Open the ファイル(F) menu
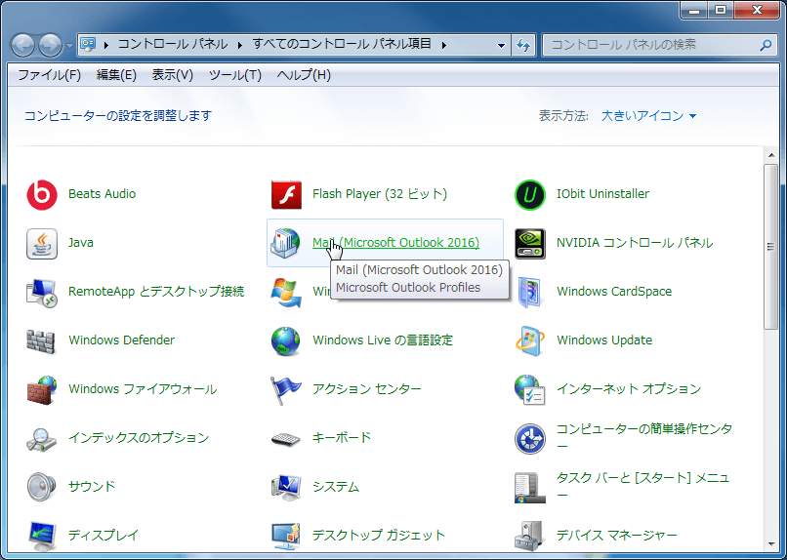The height and width of the screenshot is (560, 787). coord(49,75)
